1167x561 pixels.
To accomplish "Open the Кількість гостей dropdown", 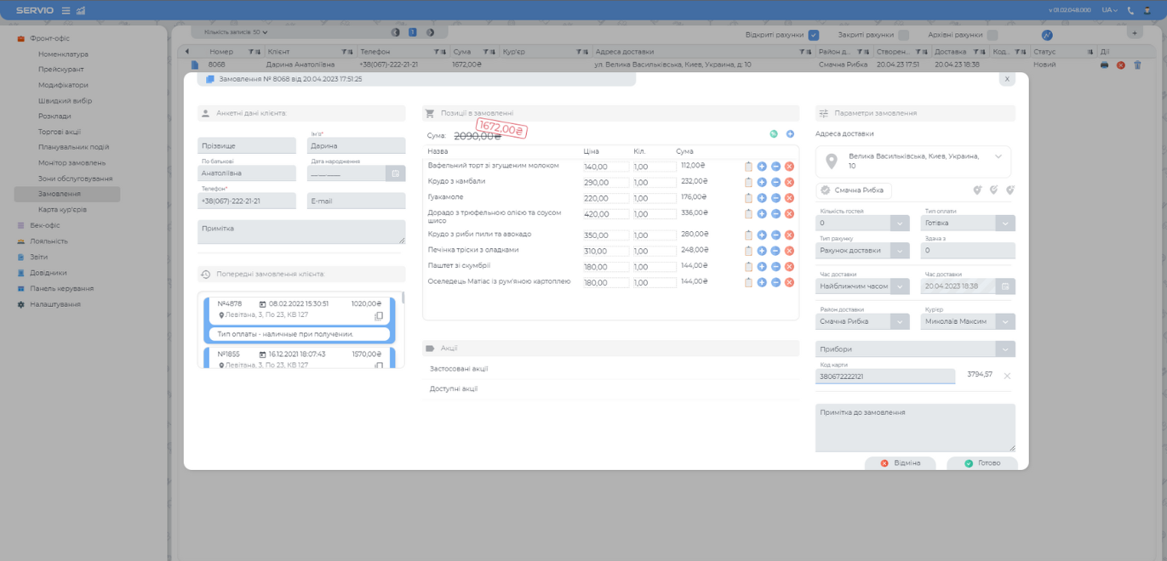I will click(x=900, y=224).
